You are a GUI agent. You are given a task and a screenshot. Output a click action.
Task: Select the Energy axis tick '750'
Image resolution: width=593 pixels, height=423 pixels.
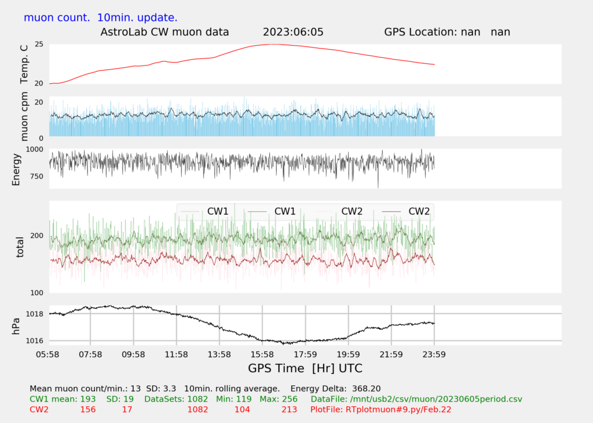(36, 176)
